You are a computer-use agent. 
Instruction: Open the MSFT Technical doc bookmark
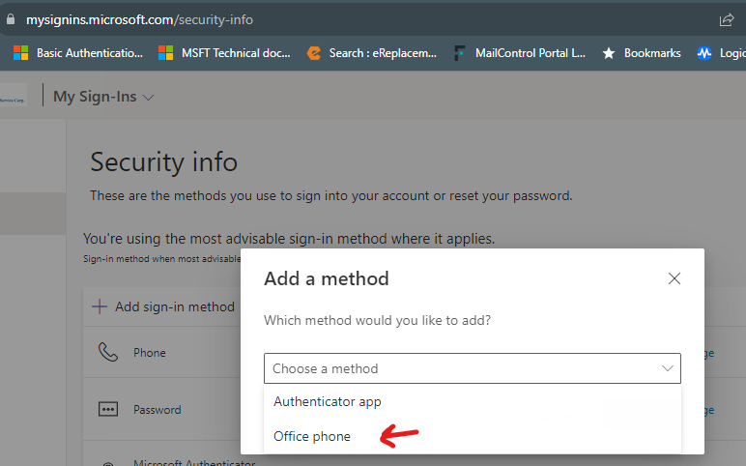click(x=224, y=53)
